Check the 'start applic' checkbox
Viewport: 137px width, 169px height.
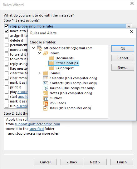(x=7, y=97)
